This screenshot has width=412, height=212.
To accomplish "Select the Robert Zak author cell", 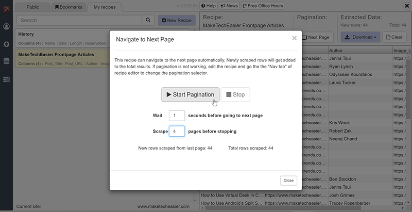I will (360, 131).
